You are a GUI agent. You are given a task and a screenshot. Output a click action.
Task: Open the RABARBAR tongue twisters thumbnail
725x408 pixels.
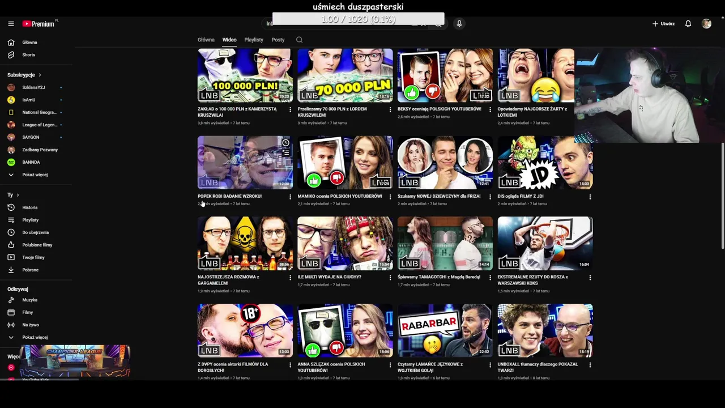pyautogui.click(x=445, y=330)
